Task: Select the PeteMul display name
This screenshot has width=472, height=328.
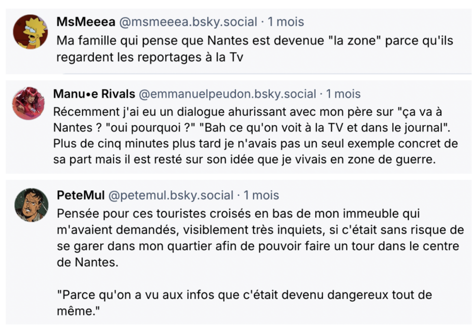Action: tap(80, 195)
